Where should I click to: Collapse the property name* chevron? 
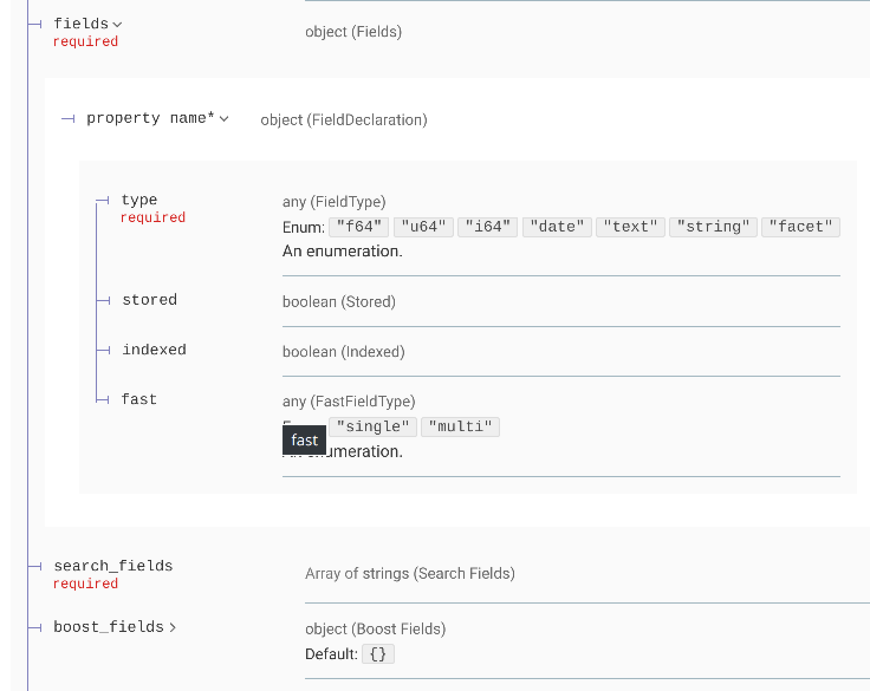(224, 119)
